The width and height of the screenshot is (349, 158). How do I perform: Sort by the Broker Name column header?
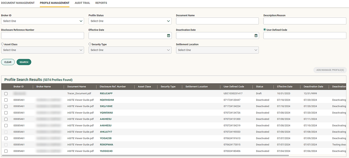(44, 87)
